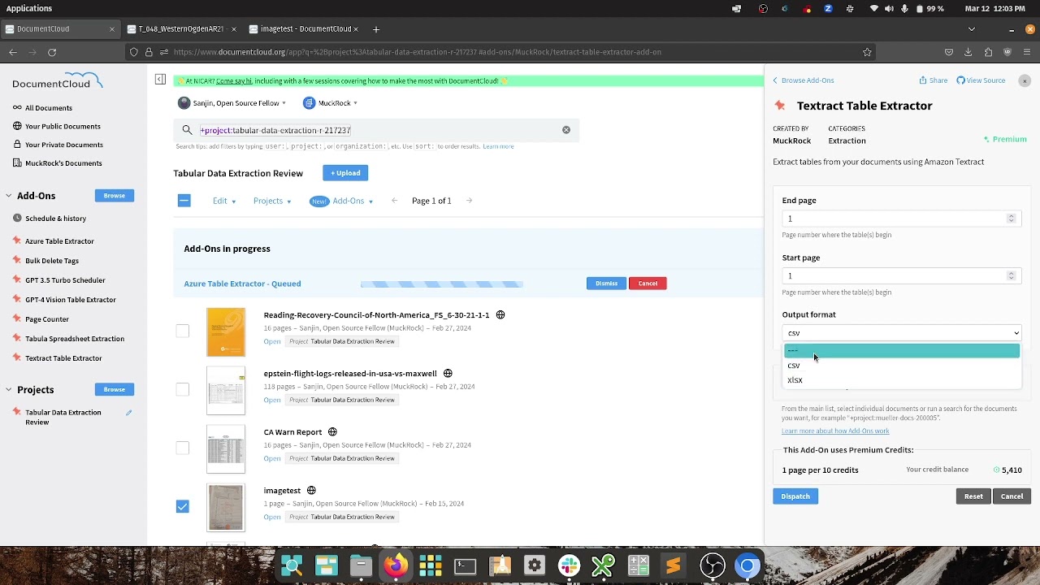
Task: Open Tabula Spreadsheet Extraction add-on
Action: click(75, 339)
